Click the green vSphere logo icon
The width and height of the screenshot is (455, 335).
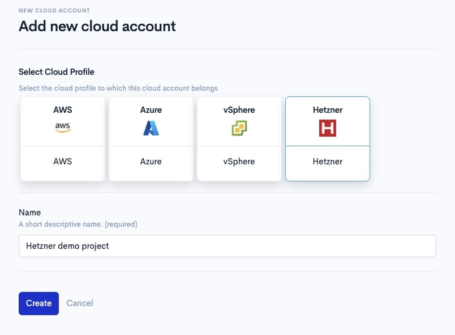coord(239,128)
